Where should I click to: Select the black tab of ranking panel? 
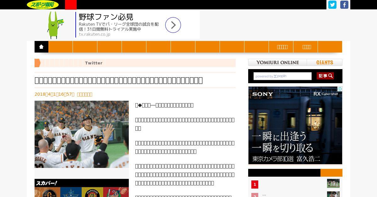284,173
